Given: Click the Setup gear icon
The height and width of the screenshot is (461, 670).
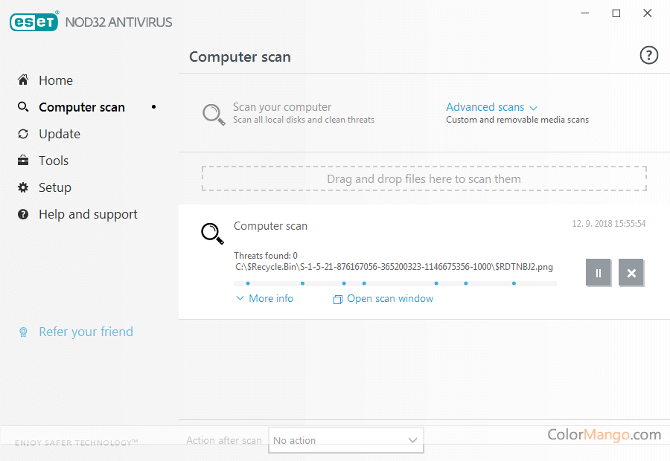Looking at the screenshot, I should [x=23, y=187].
